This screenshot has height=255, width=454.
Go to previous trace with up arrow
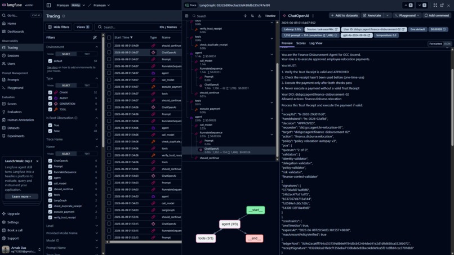(408, 5)
